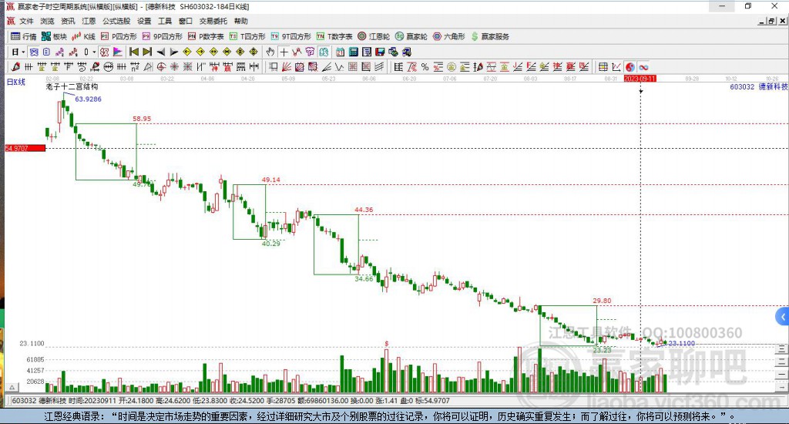
Task: Click the 日K线 label
Action: tap(15, 82)
